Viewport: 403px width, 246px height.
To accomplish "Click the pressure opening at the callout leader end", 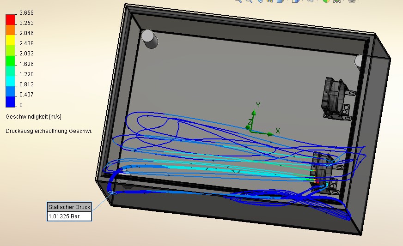I will 112,192.
